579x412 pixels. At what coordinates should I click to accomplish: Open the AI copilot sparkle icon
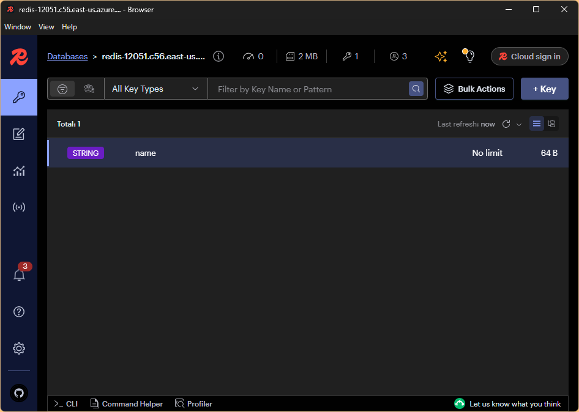pos(441,56)
